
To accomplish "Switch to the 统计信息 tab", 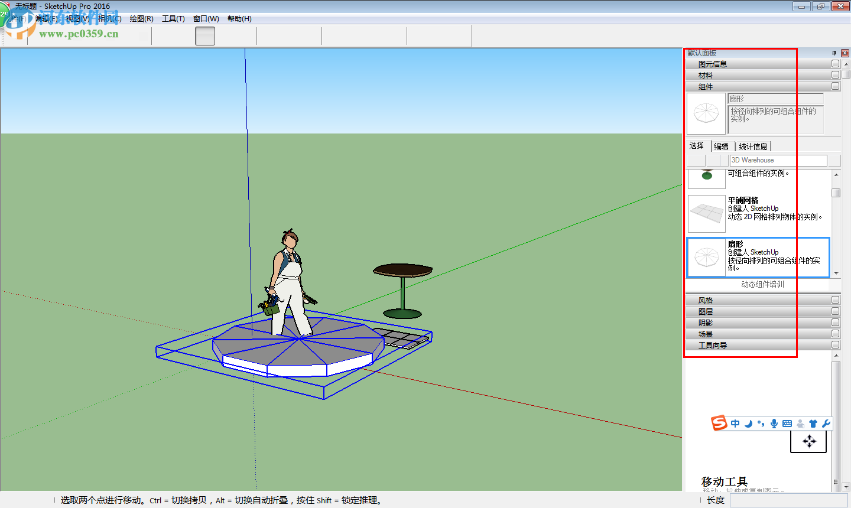I will point(753,146).
